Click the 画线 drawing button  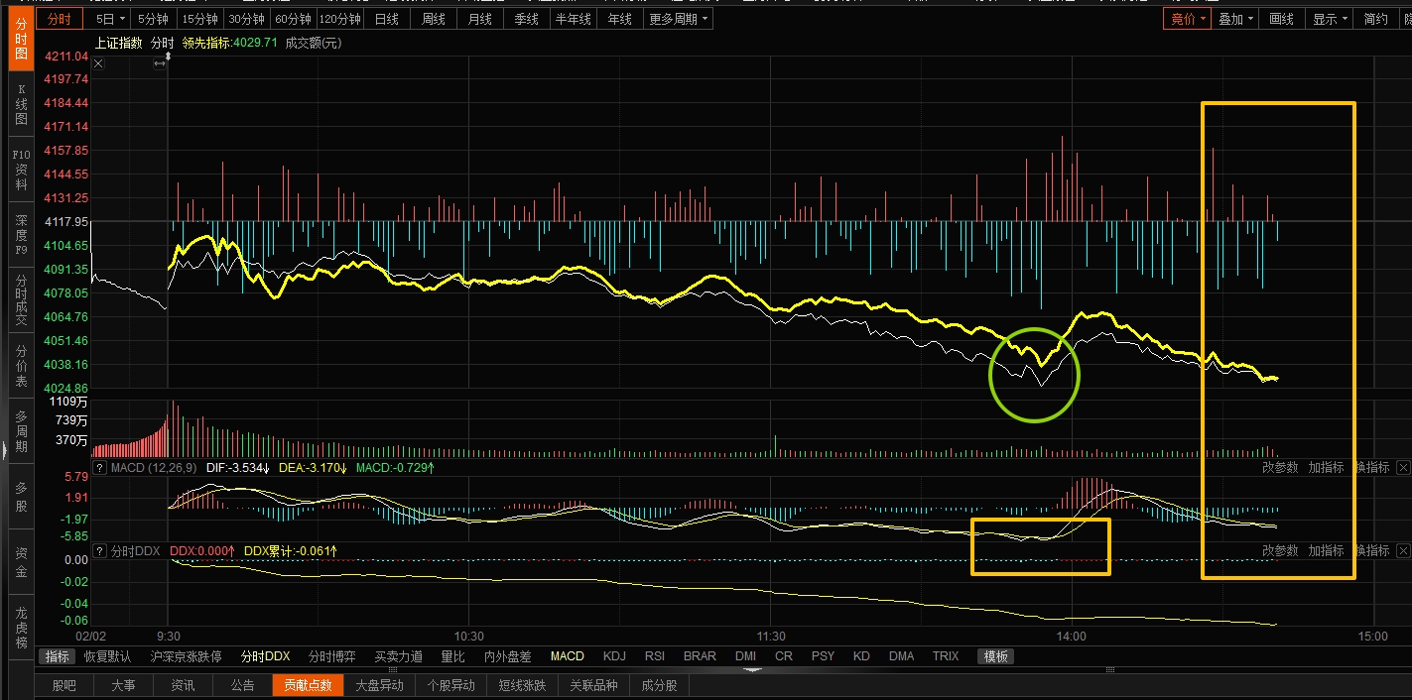click(1282, 19)
